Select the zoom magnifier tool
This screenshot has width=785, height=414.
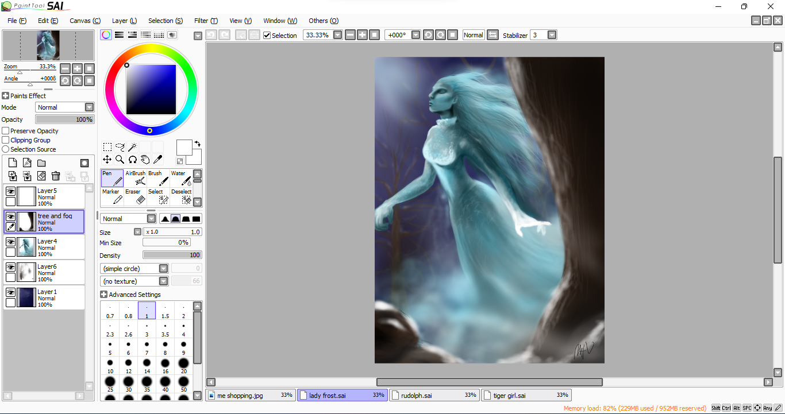click(120, 159)
